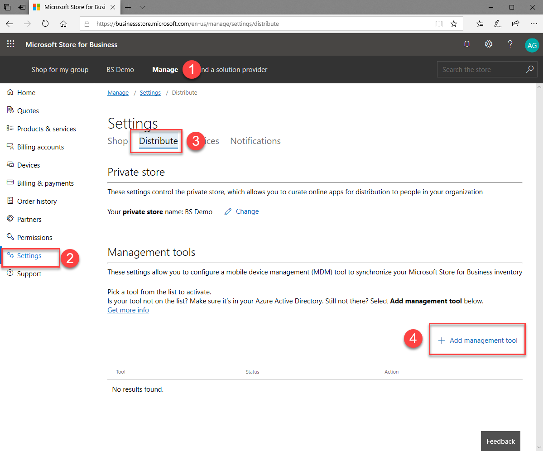
Task: Open Order history in sidebar
Action: [32, 202]
